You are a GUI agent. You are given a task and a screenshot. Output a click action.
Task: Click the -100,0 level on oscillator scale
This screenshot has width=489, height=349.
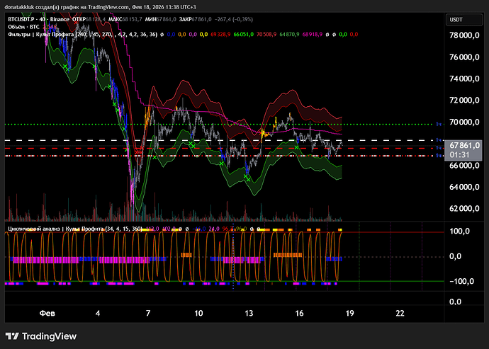[463, 281]
